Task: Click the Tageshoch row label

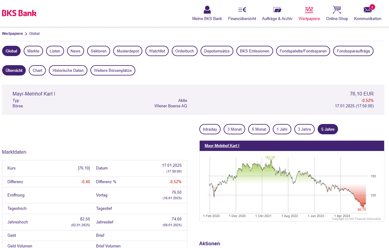Action: (x=17, y=209)
